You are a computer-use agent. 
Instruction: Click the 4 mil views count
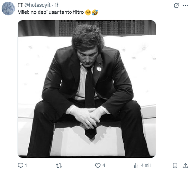coord(146,165)
